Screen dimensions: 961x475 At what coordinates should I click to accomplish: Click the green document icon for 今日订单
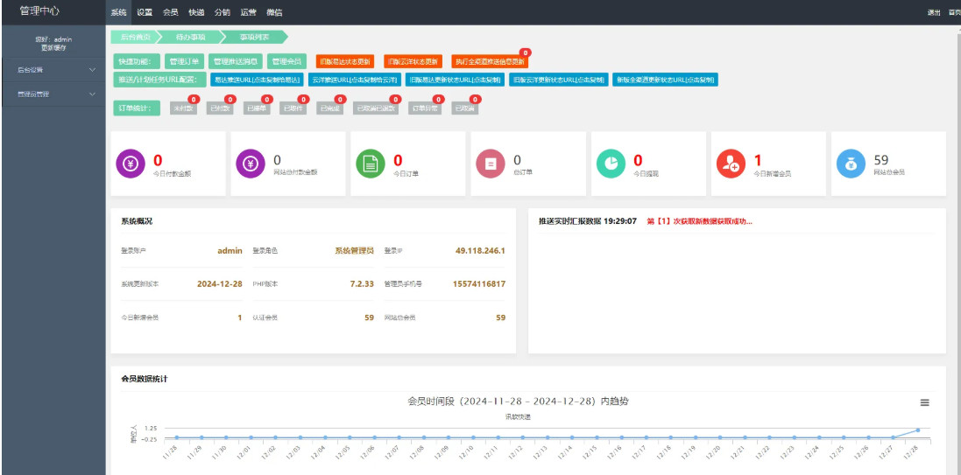click(370, 164)
